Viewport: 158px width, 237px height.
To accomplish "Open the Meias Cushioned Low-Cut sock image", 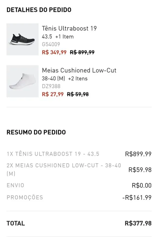I will point(22,81).
